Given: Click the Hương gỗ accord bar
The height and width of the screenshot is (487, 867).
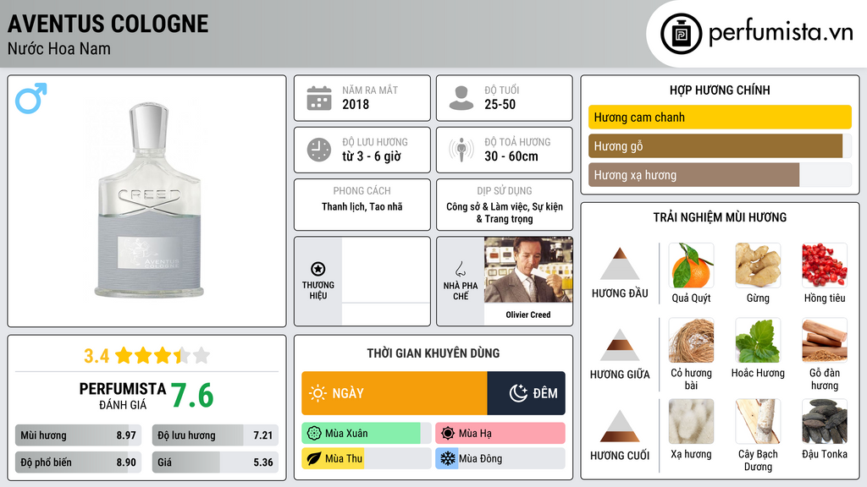Looking at the screenshot, I should pyautogui.click(x=720, y=145).
